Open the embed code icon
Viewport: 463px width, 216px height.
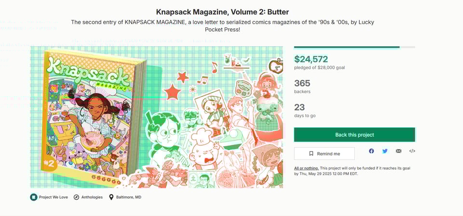412,151
